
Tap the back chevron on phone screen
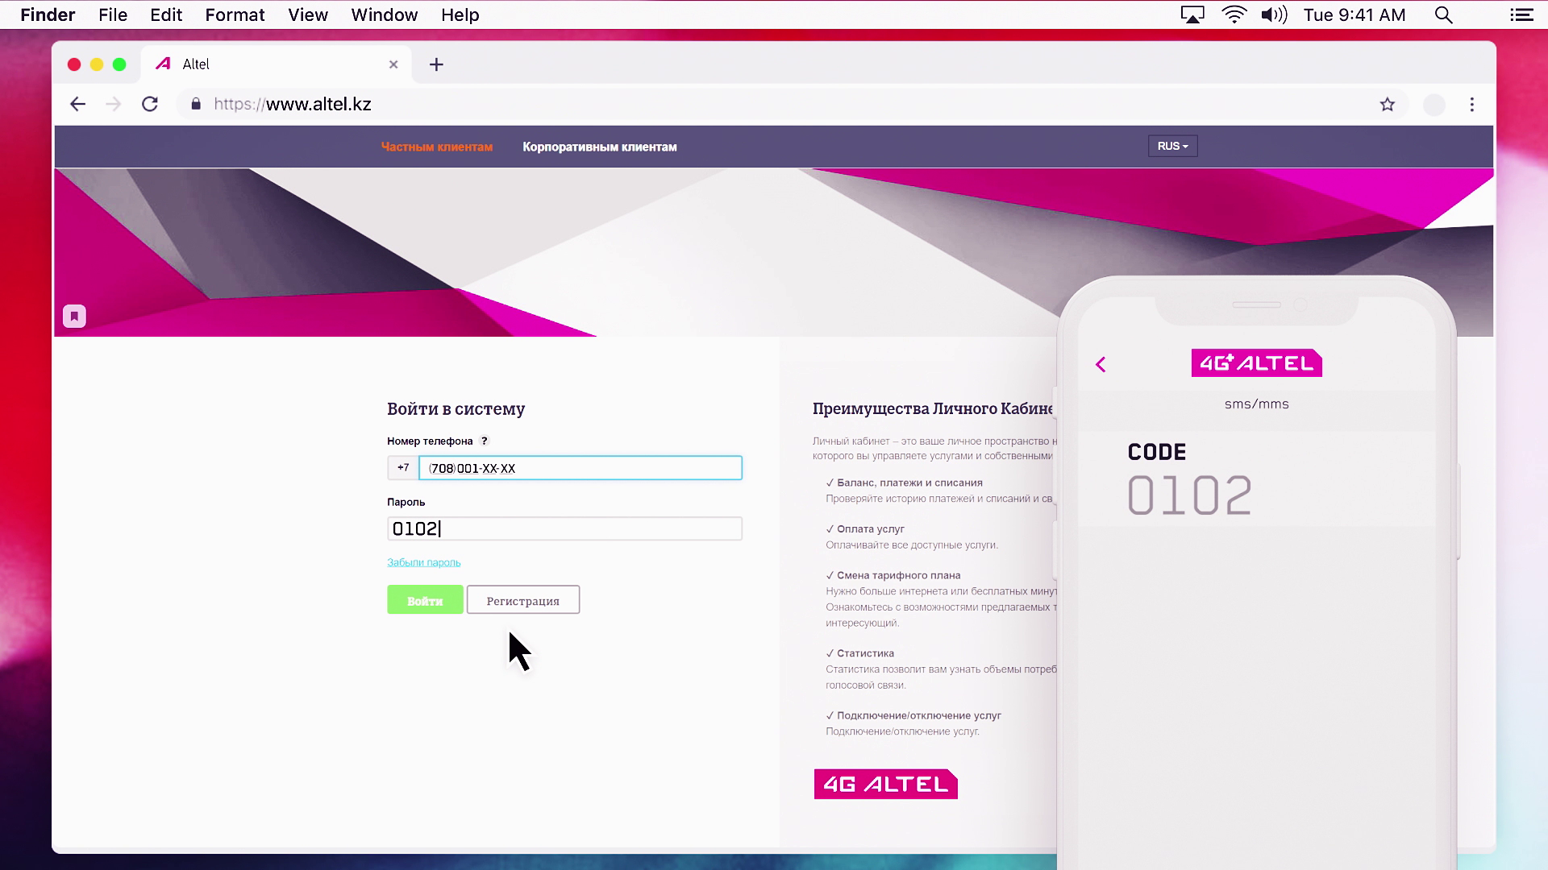click(x=1101, y=364)
